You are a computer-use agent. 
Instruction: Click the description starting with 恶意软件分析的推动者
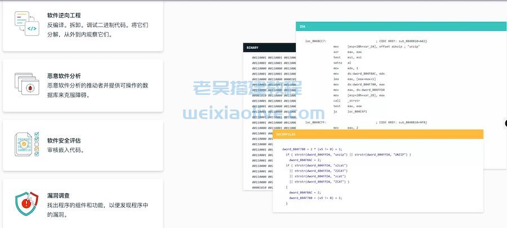point(97,90)
